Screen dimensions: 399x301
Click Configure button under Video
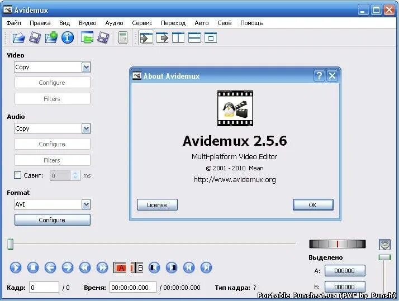(52, 83)
